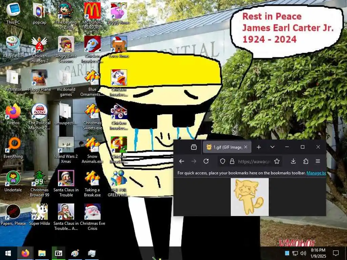Open Loco Xmas desktop shortcut
This screenshot has height=260, width=347.
(x=119, y=47)
